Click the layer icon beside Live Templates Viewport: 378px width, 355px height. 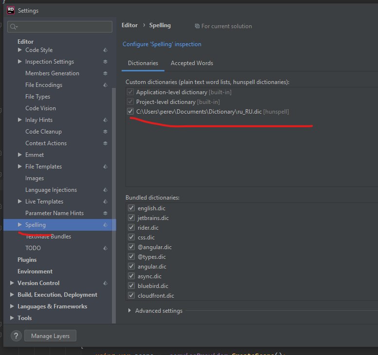(106, 202)
